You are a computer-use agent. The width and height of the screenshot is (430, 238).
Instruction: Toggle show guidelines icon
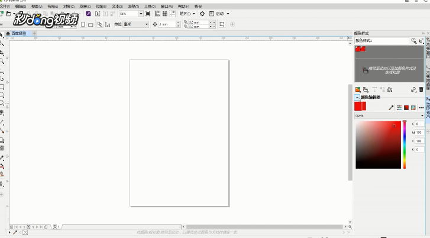pyautogui.click(x=173, y=14)
